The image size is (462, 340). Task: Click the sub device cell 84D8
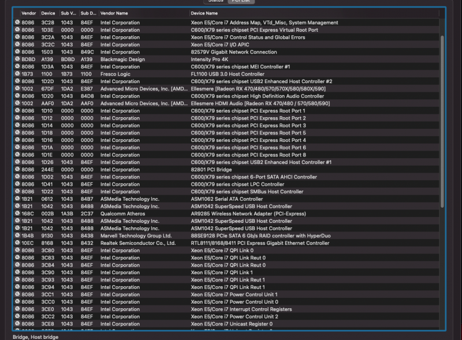[87, 96]
